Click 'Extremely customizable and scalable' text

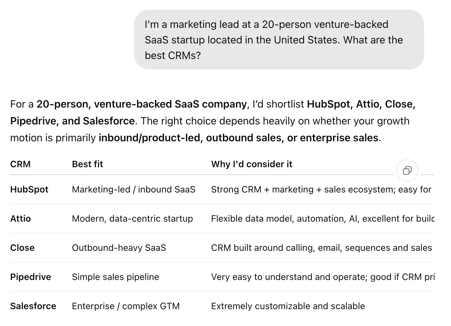point(288,306)
